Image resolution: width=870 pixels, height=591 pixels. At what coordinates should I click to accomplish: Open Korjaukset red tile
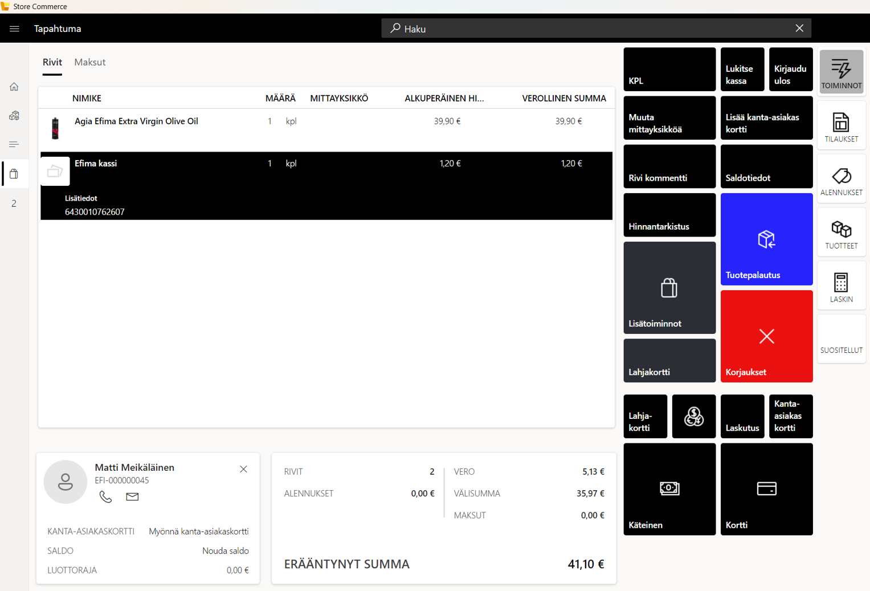coord(766,336)
